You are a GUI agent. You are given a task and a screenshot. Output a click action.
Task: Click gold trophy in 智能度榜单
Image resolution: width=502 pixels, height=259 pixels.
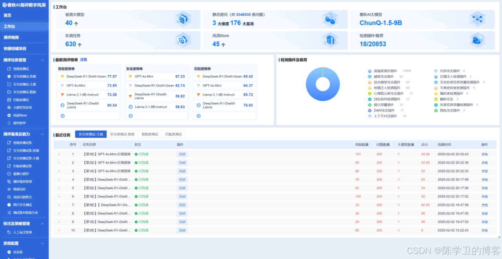62,77
